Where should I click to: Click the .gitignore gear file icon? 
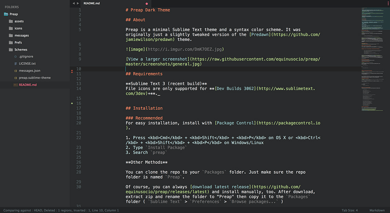(16, 56)
